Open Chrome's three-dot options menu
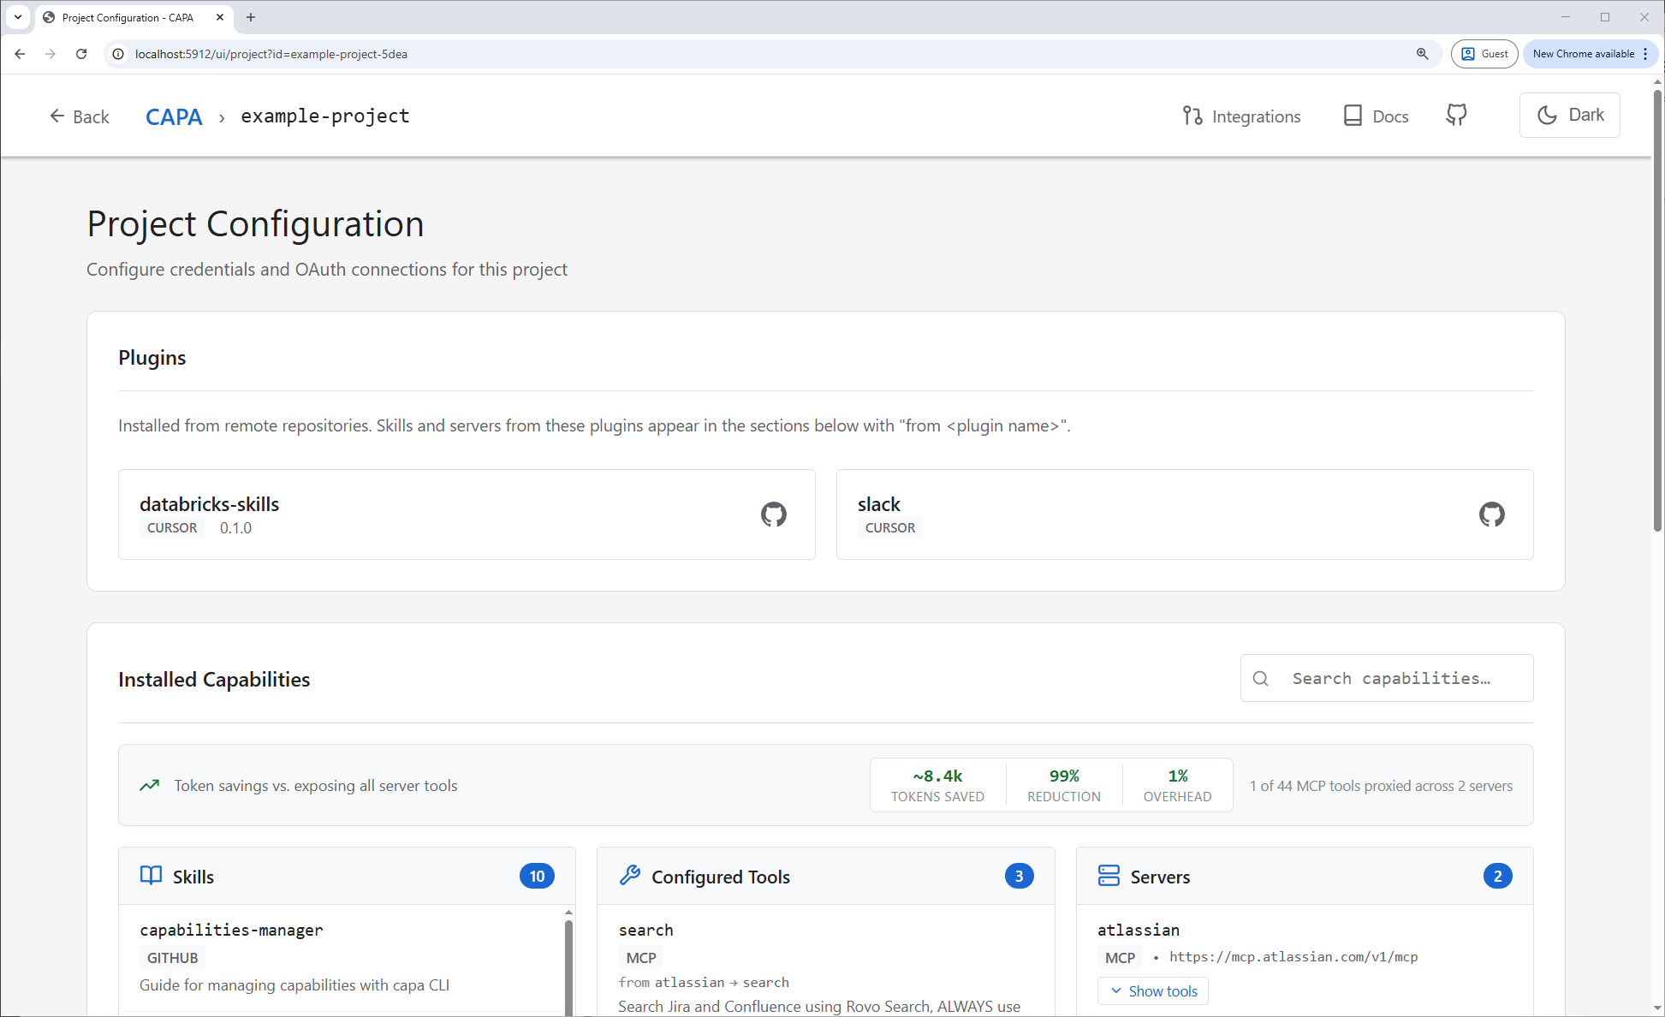 [1645, 53]
